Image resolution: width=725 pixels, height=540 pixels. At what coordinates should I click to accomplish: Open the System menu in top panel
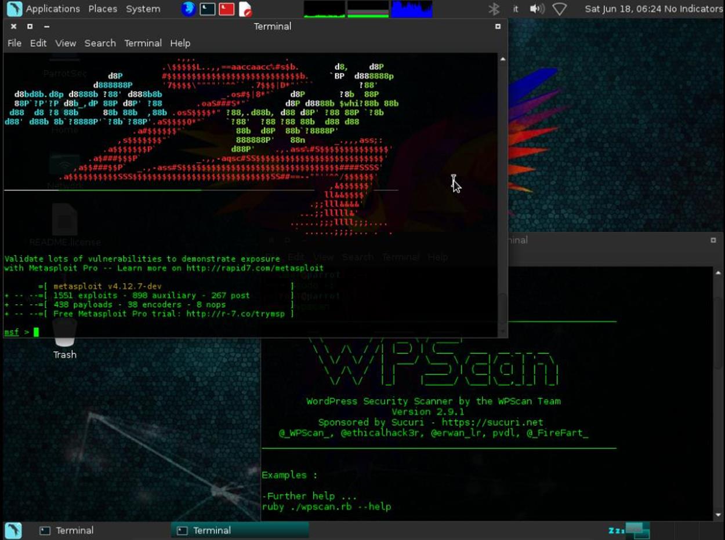[x=143, y=9]
